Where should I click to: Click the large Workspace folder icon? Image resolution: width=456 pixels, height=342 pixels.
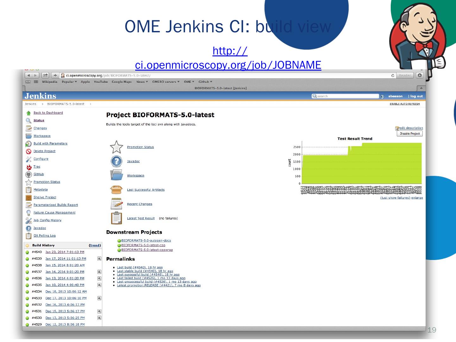pyautogui.click(x=117, y=175)
